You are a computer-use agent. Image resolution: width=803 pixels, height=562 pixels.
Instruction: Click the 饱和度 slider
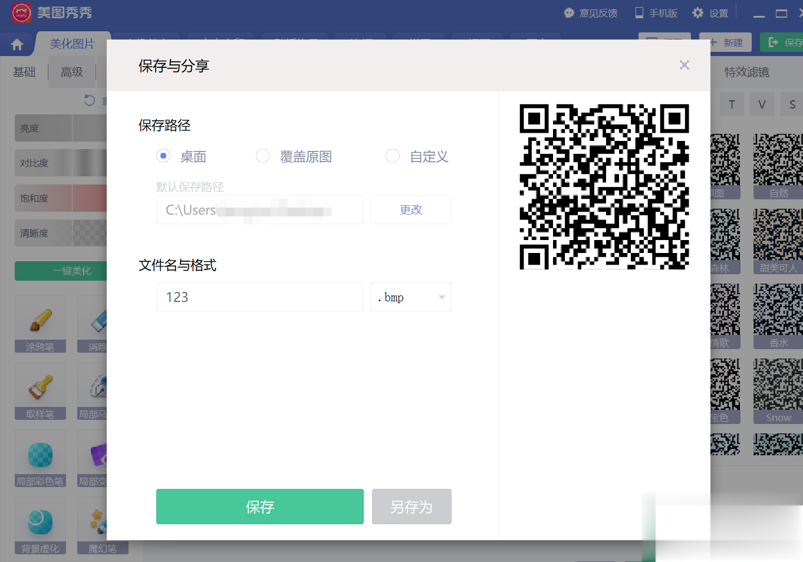(61, 198)
